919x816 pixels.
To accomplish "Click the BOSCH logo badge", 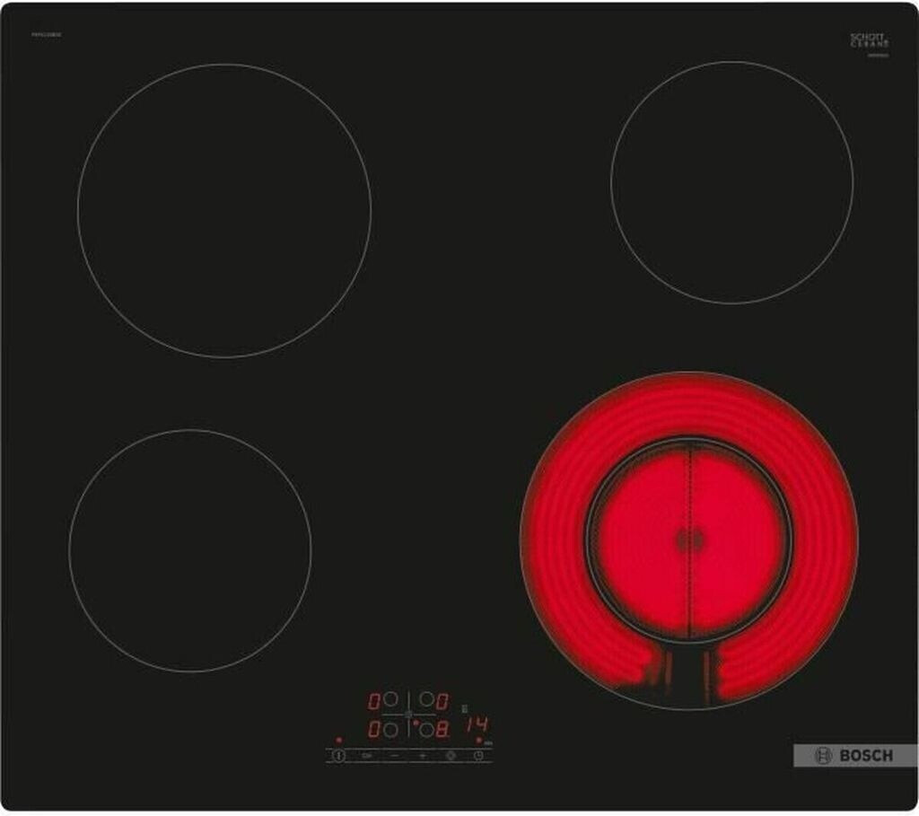I will 853,756.
